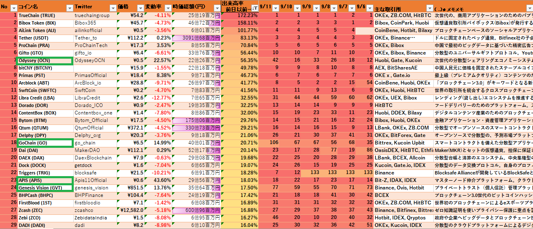Image resolution: width=533 pixels, height=229 pixels.
Task: Open the 主な取引所 column filter dropdown
Action: (429, 8)
